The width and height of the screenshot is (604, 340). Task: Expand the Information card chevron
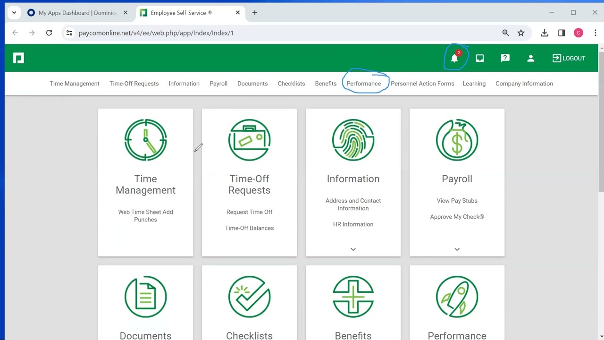[353, 249]
